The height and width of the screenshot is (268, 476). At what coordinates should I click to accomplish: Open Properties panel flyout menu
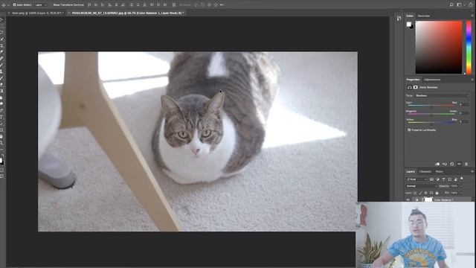coord(472,80)
